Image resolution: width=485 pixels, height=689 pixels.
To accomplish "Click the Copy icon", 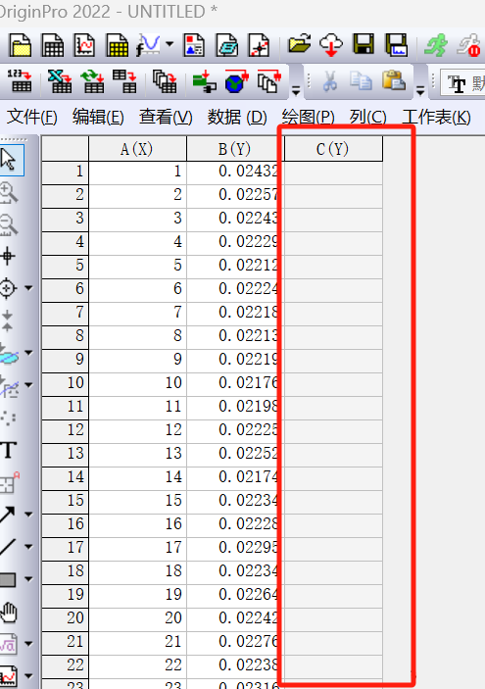I will 362,80.
